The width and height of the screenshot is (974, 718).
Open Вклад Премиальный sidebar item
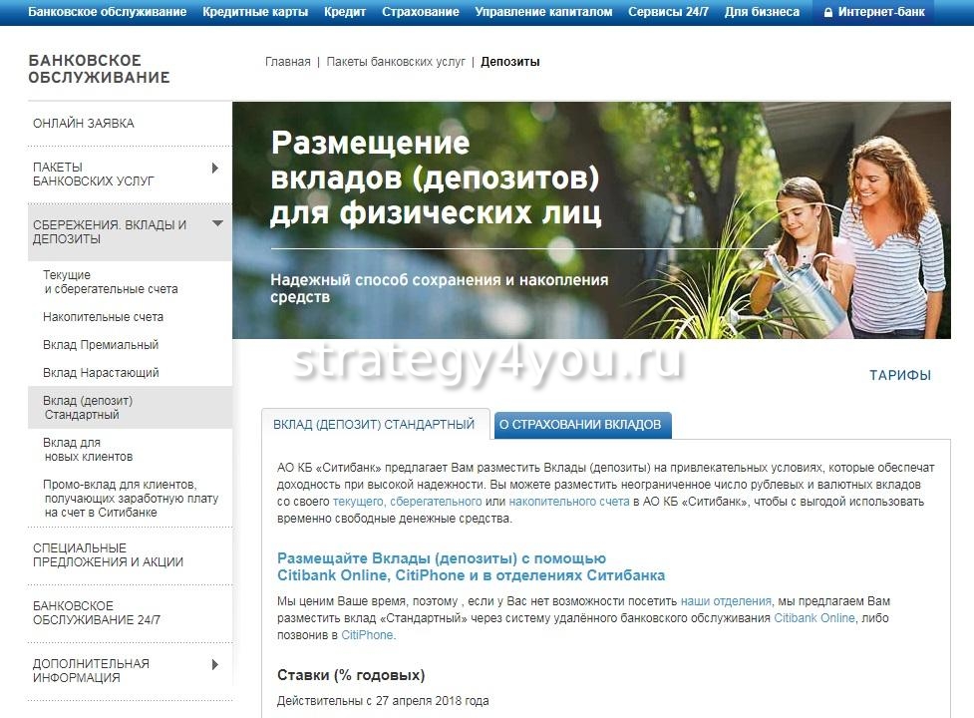click(101, 345)
